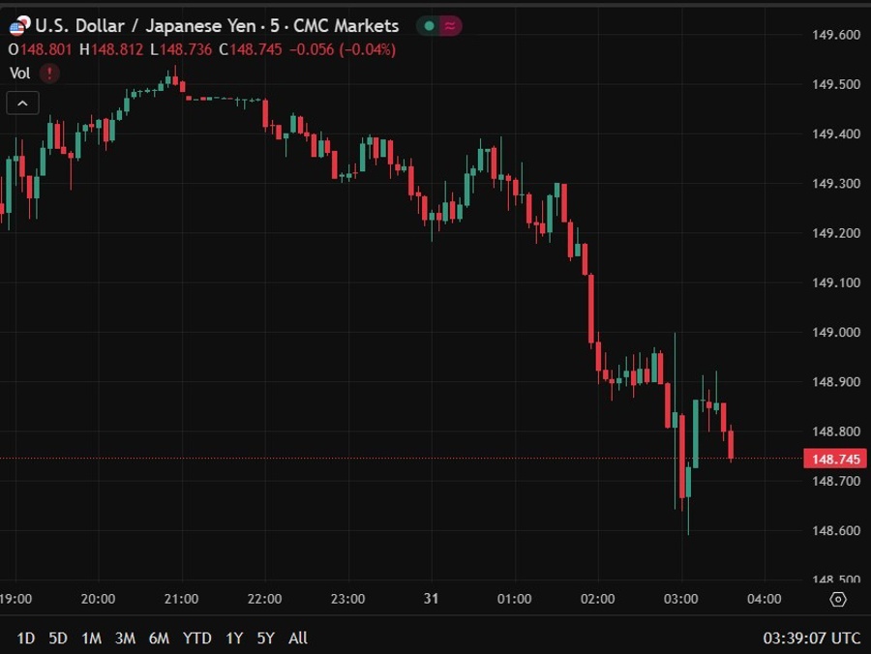Click the green market-open status dot
The height and width of the screenshot is (654, 871).
(x=429, y=25)
